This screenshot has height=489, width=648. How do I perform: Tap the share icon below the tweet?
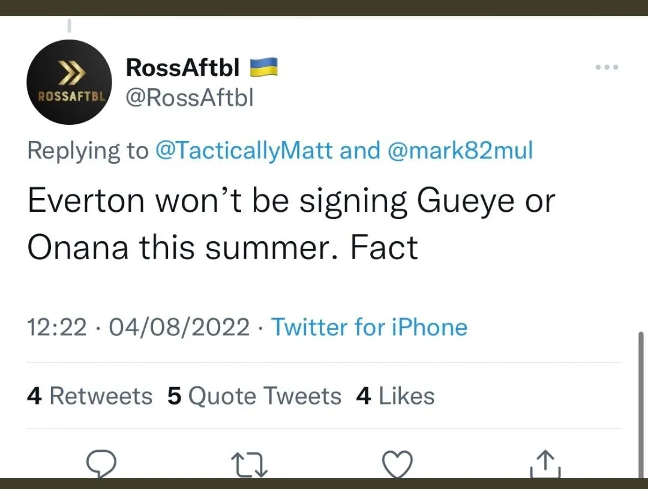(545, 464)
